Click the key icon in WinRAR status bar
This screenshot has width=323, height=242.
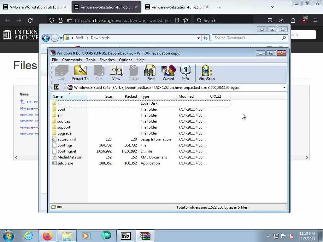pyautogui.click(x=60, y=207)
